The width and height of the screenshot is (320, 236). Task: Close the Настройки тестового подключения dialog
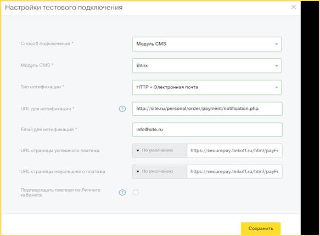[294, 7]
